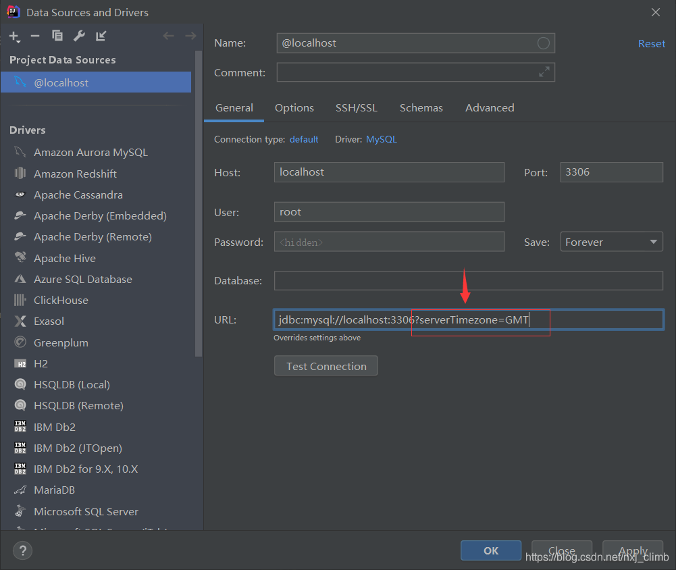The image size is (676, 570).
Task: Click the make global import arrow icon
Action: click(101, 36)
